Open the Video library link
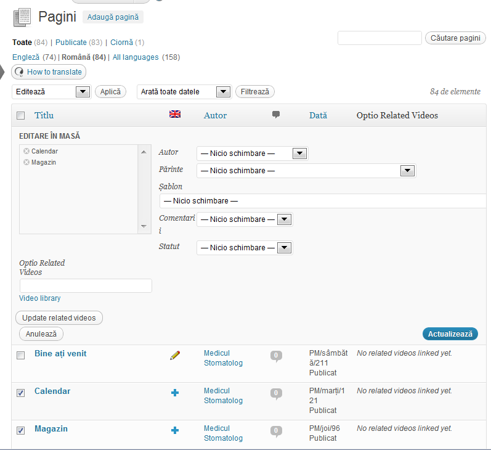This screenshot has height=450, width=491. (40, 298)
